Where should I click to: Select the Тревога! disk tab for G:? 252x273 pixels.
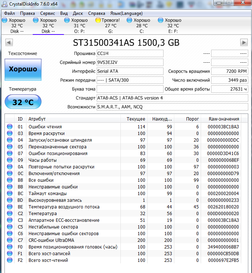[x=111, y=26]
